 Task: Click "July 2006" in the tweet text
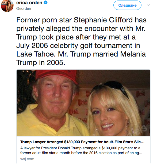pos(36,46)
